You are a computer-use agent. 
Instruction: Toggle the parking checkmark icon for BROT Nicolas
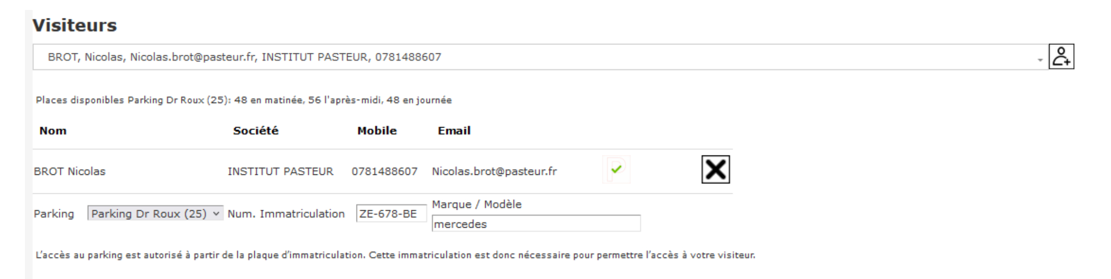(x=616, y=169)
